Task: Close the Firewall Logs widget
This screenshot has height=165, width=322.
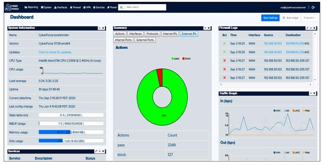Action: click(x=314, y=28)
